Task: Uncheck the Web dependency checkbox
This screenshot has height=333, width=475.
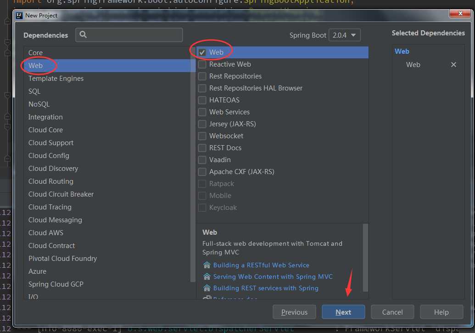Action: (202, 52)
